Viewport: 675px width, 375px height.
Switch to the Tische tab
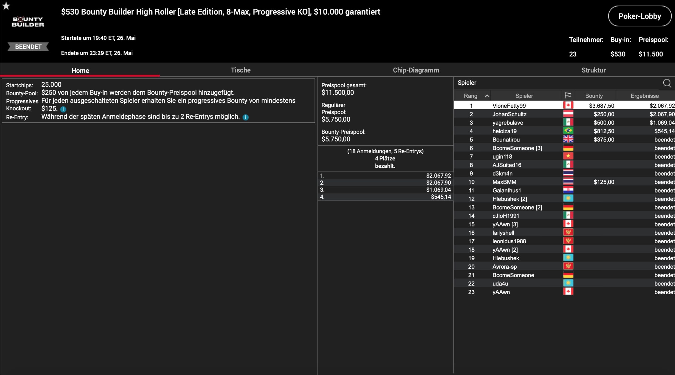click(x=240, y=70)
